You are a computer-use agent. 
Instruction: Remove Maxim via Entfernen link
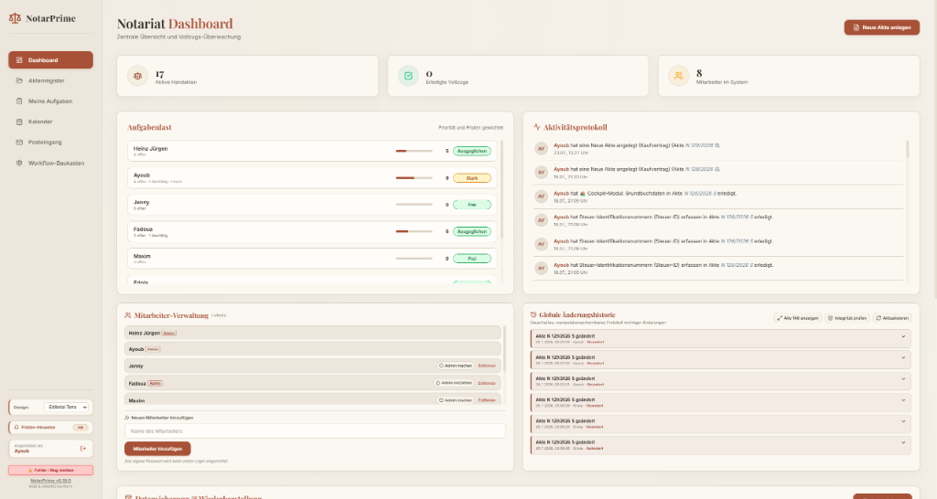pos(487,400)
